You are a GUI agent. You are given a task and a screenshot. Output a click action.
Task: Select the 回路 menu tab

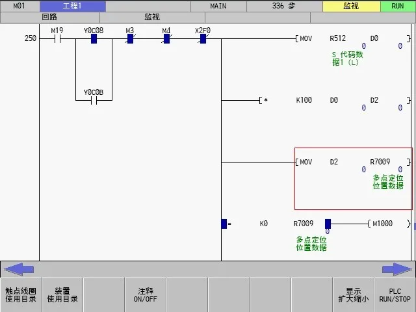pyautogui.click(x=49, y=18)
